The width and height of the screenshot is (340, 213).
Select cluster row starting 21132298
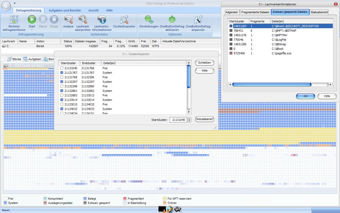point(123,86)
